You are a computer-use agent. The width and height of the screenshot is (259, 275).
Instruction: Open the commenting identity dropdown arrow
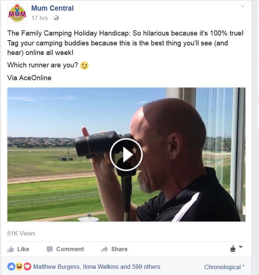click(241, 247)
